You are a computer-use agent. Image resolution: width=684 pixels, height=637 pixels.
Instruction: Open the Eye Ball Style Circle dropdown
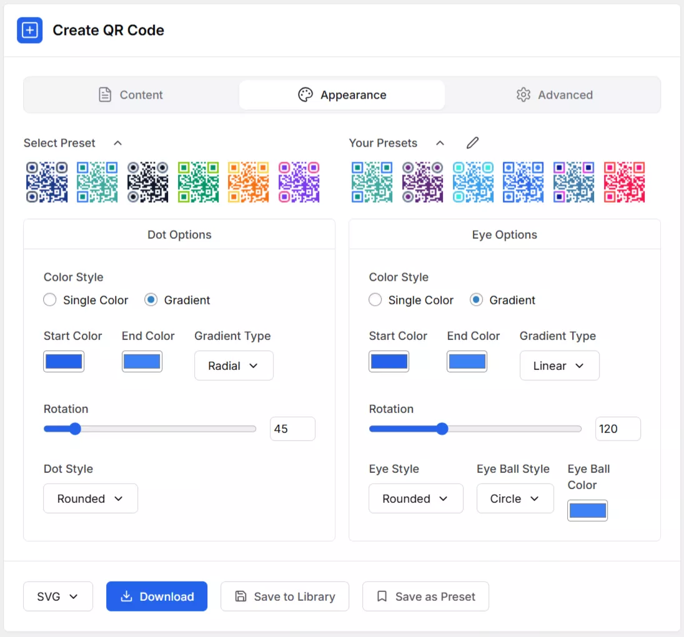pos(515,498)
